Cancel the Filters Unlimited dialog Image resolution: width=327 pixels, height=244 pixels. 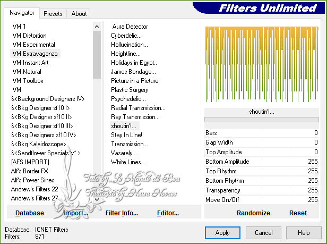click(x=264, y=233)
